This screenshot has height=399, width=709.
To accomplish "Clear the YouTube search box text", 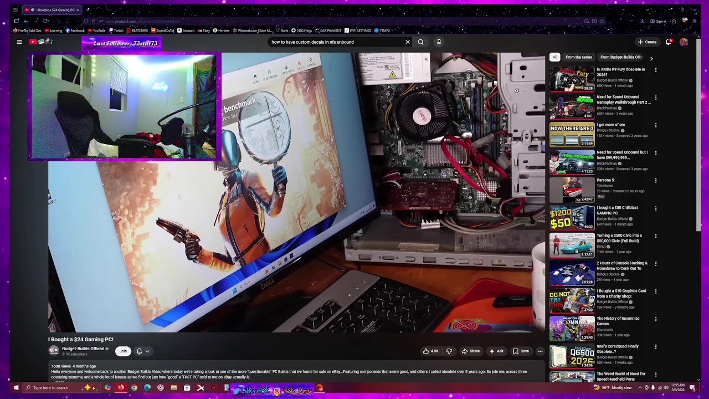I will coord(408,42).
